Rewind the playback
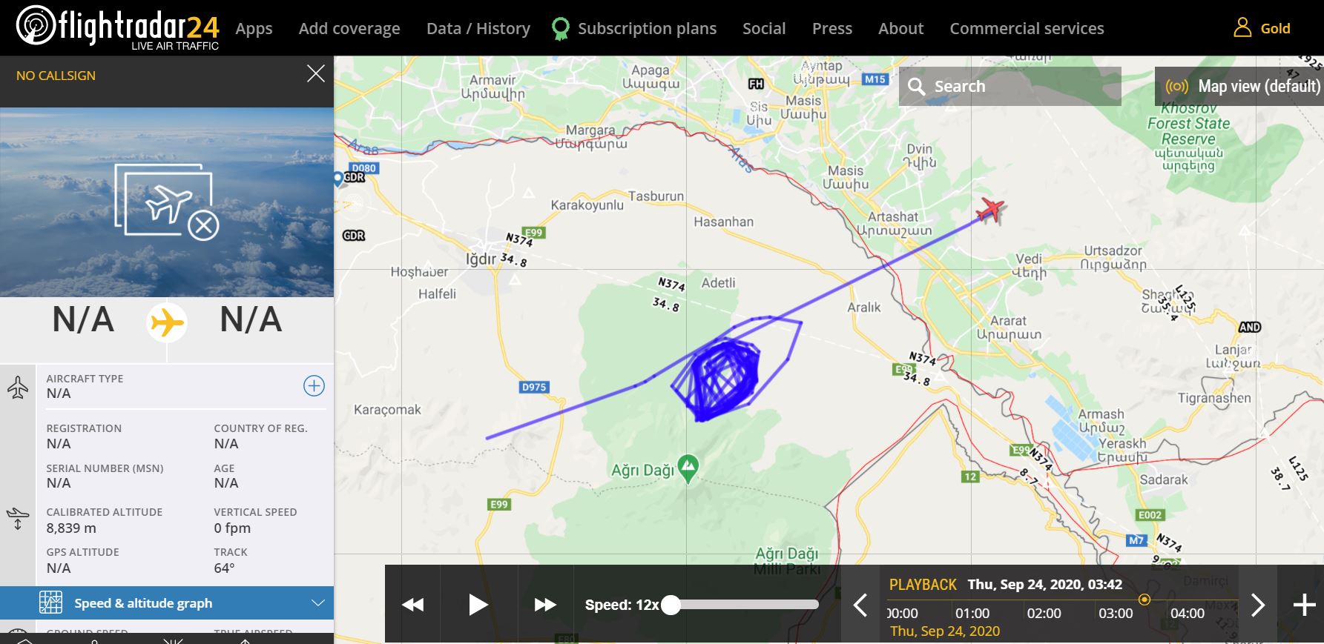The height and width of the screenshot is (644, 1324). (412, 605)
